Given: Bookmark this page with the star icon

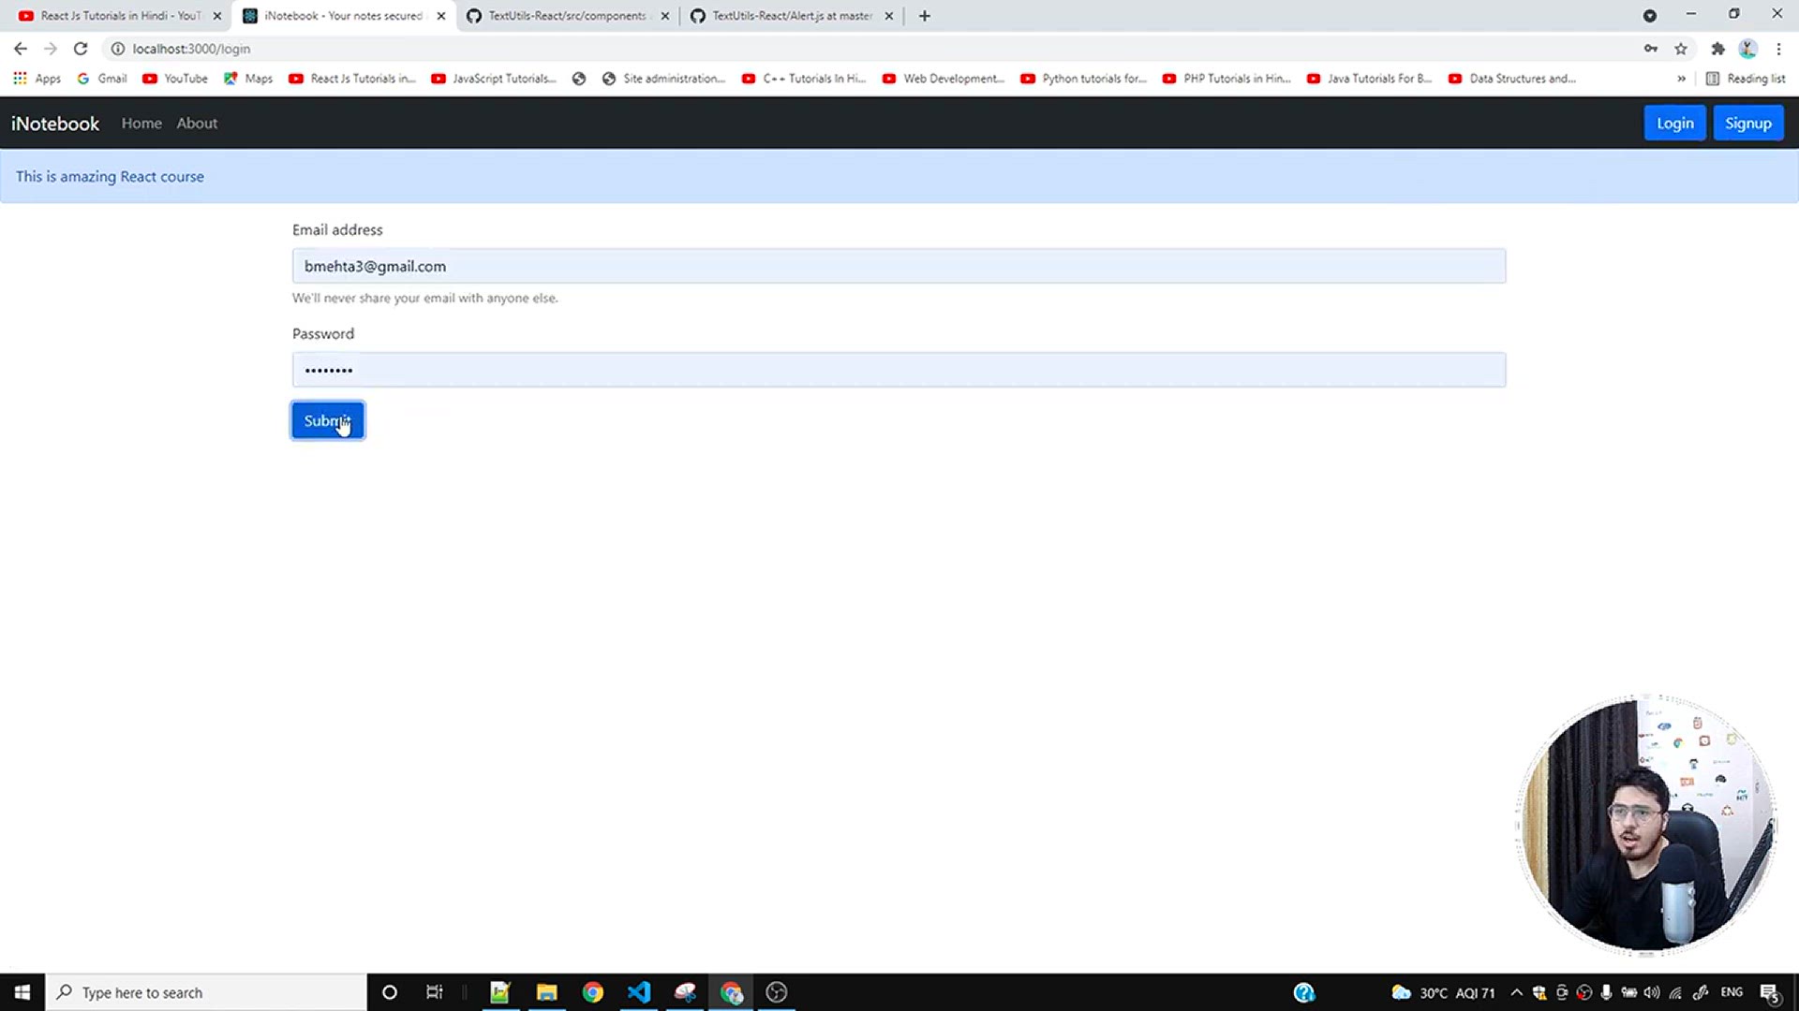Looking at the screenshot, I should point(1681,49).
